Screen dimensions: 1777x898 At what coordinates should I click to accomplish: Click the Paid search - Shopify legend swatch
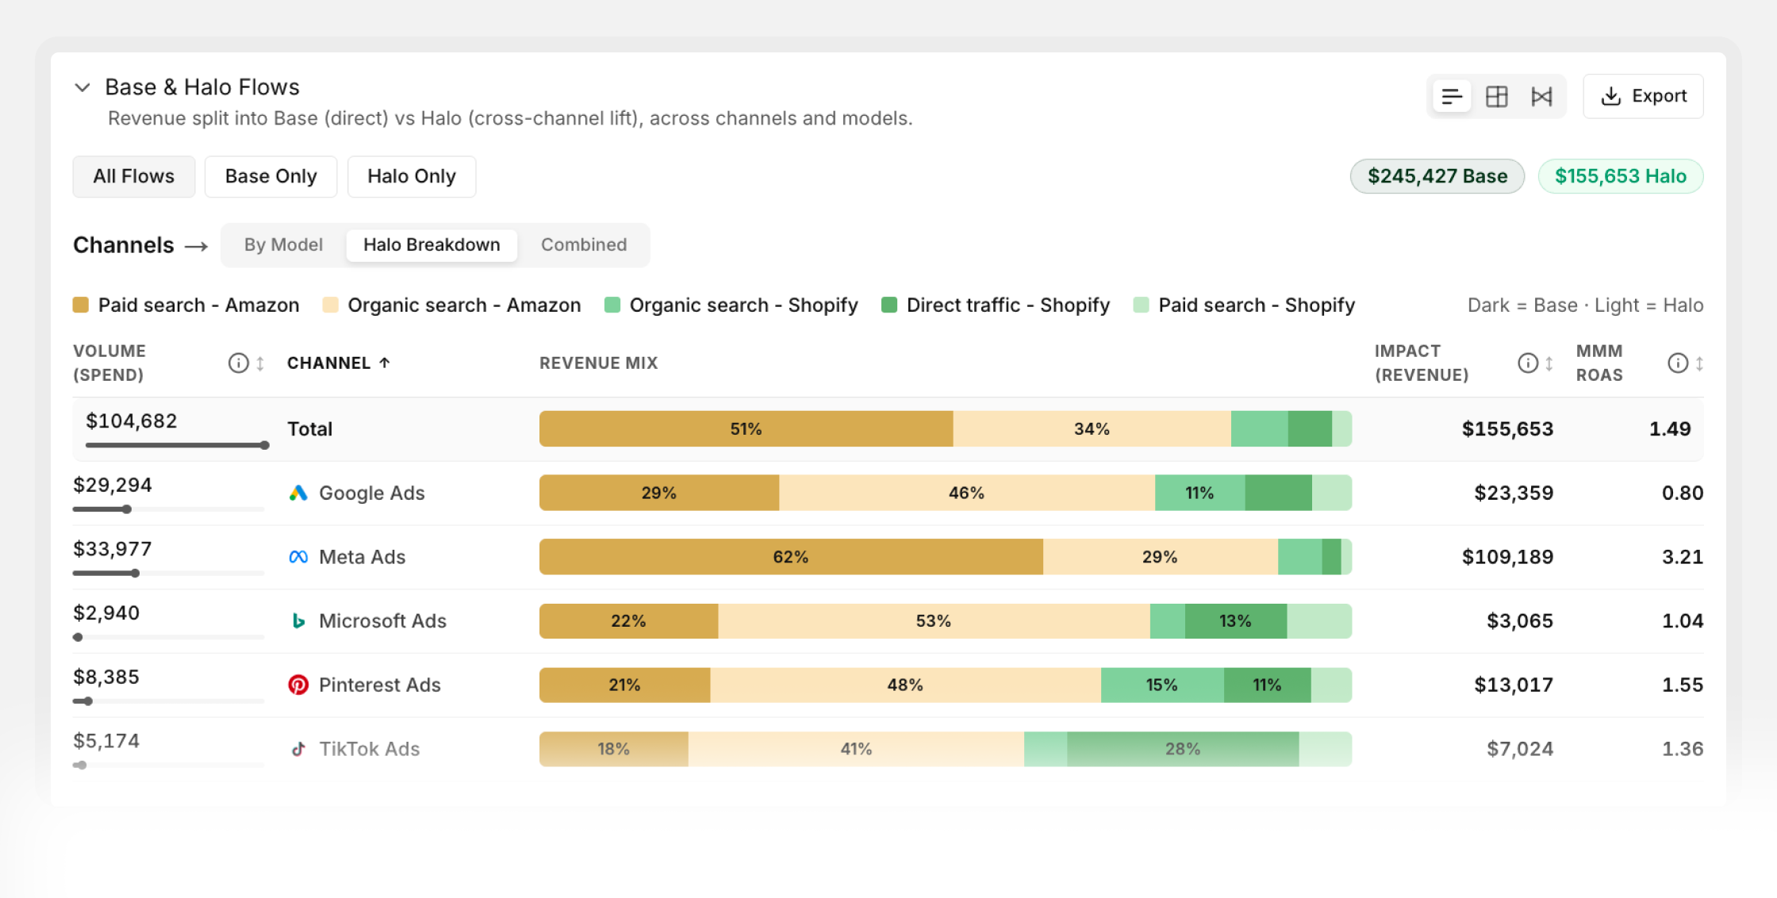point(1142,305)
